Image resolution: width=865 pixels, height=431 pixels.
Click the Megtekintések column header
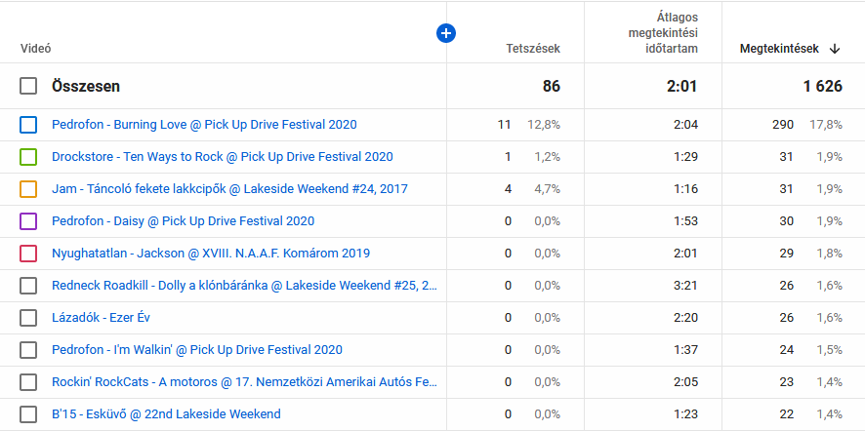[x=780, y=49]
